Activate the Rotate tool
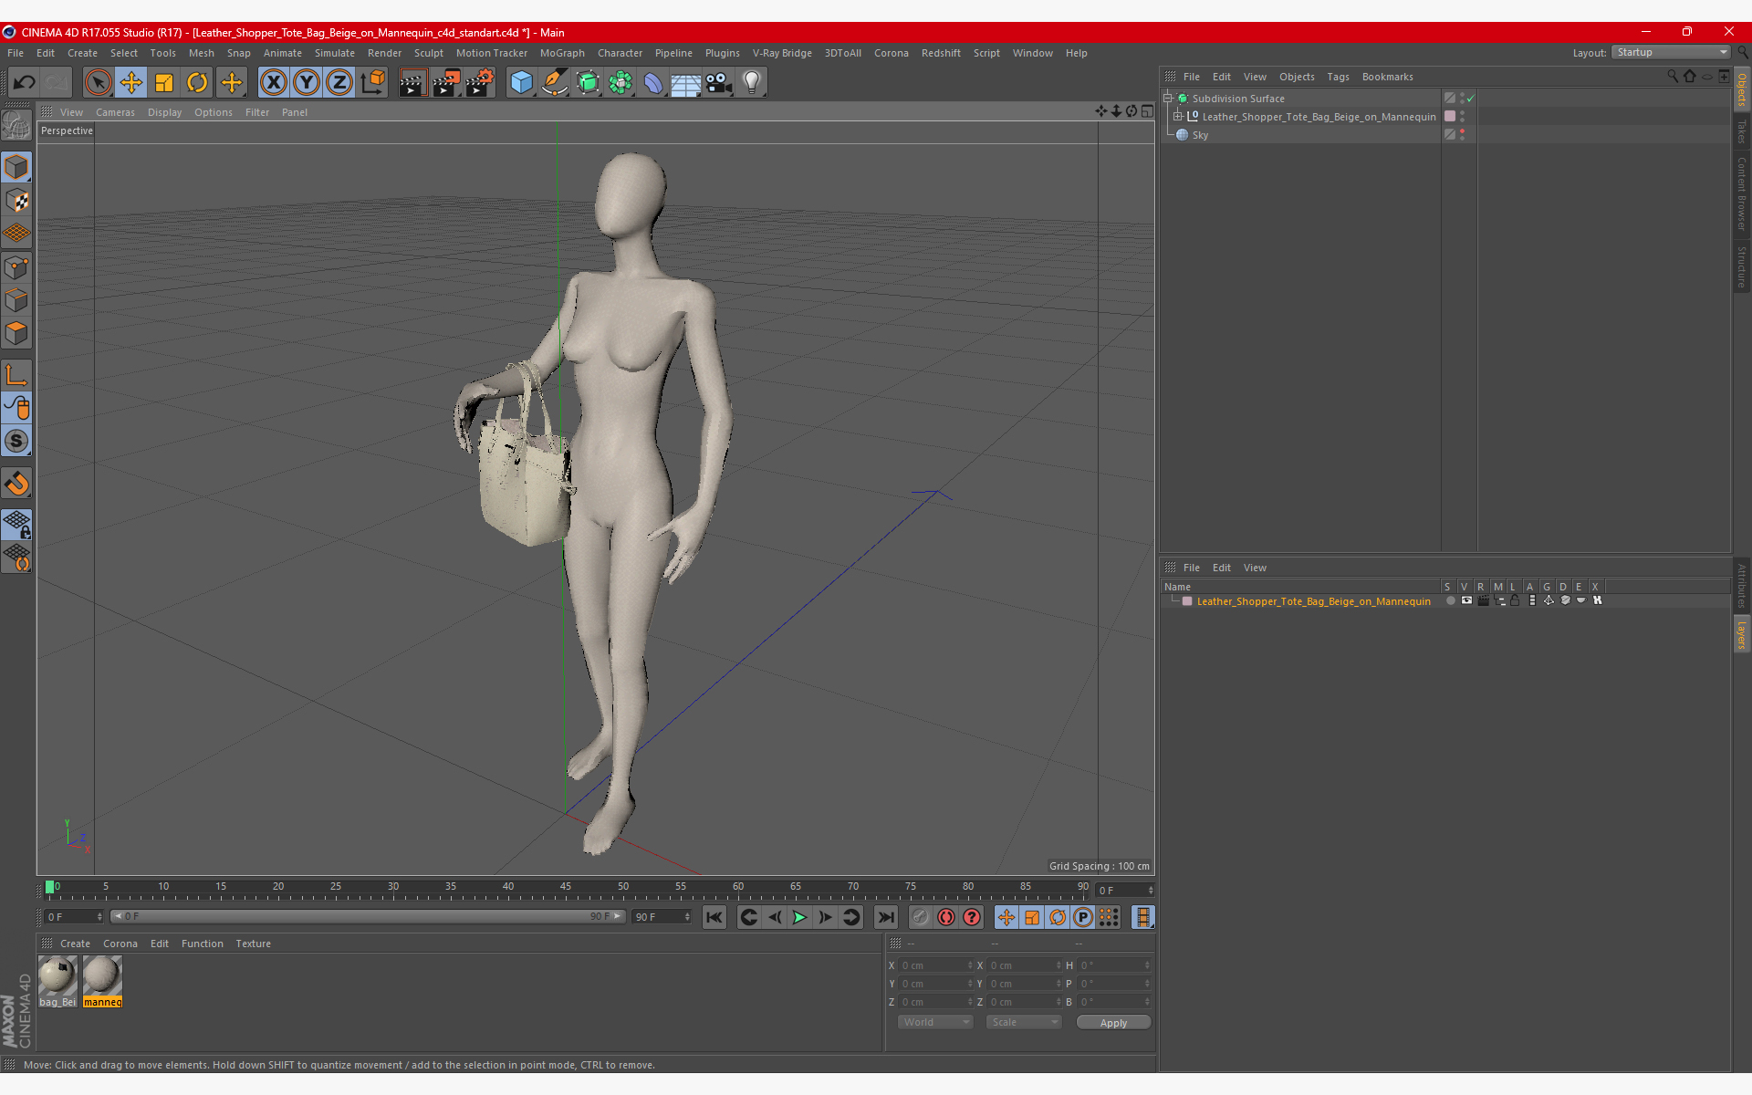The height and width of the screenshot is (1095, 1752). 197,83
